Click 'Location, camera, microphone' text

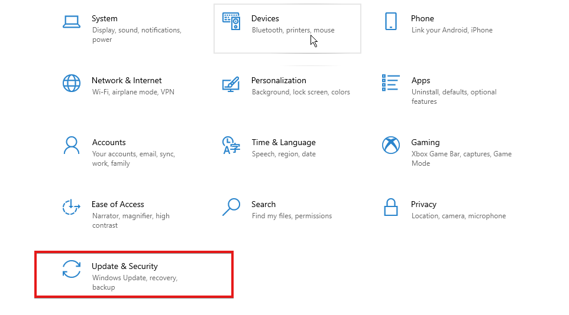[458, 216]
